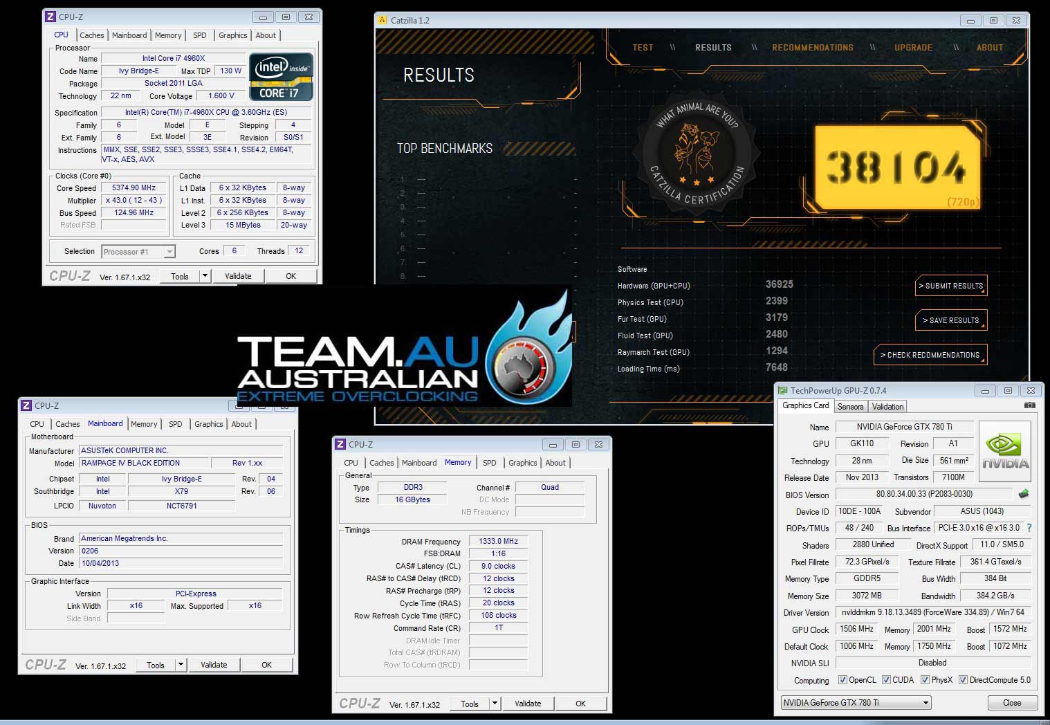Open the Recommendations tab in Catzilla
Screen dimensions: 1050x725
pyautogui.click(x=812, y=48)
